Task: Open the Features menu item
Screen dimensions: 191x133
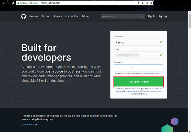Action: coord(34,16)
